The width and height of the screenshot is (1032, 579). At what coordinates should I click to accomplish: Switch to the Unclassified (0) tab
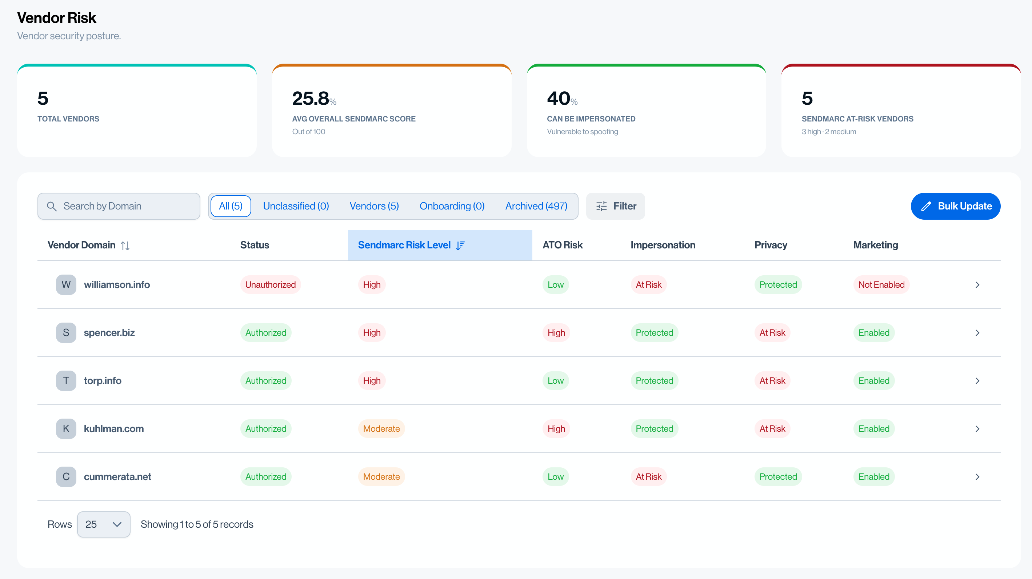(x=296, y=206)
